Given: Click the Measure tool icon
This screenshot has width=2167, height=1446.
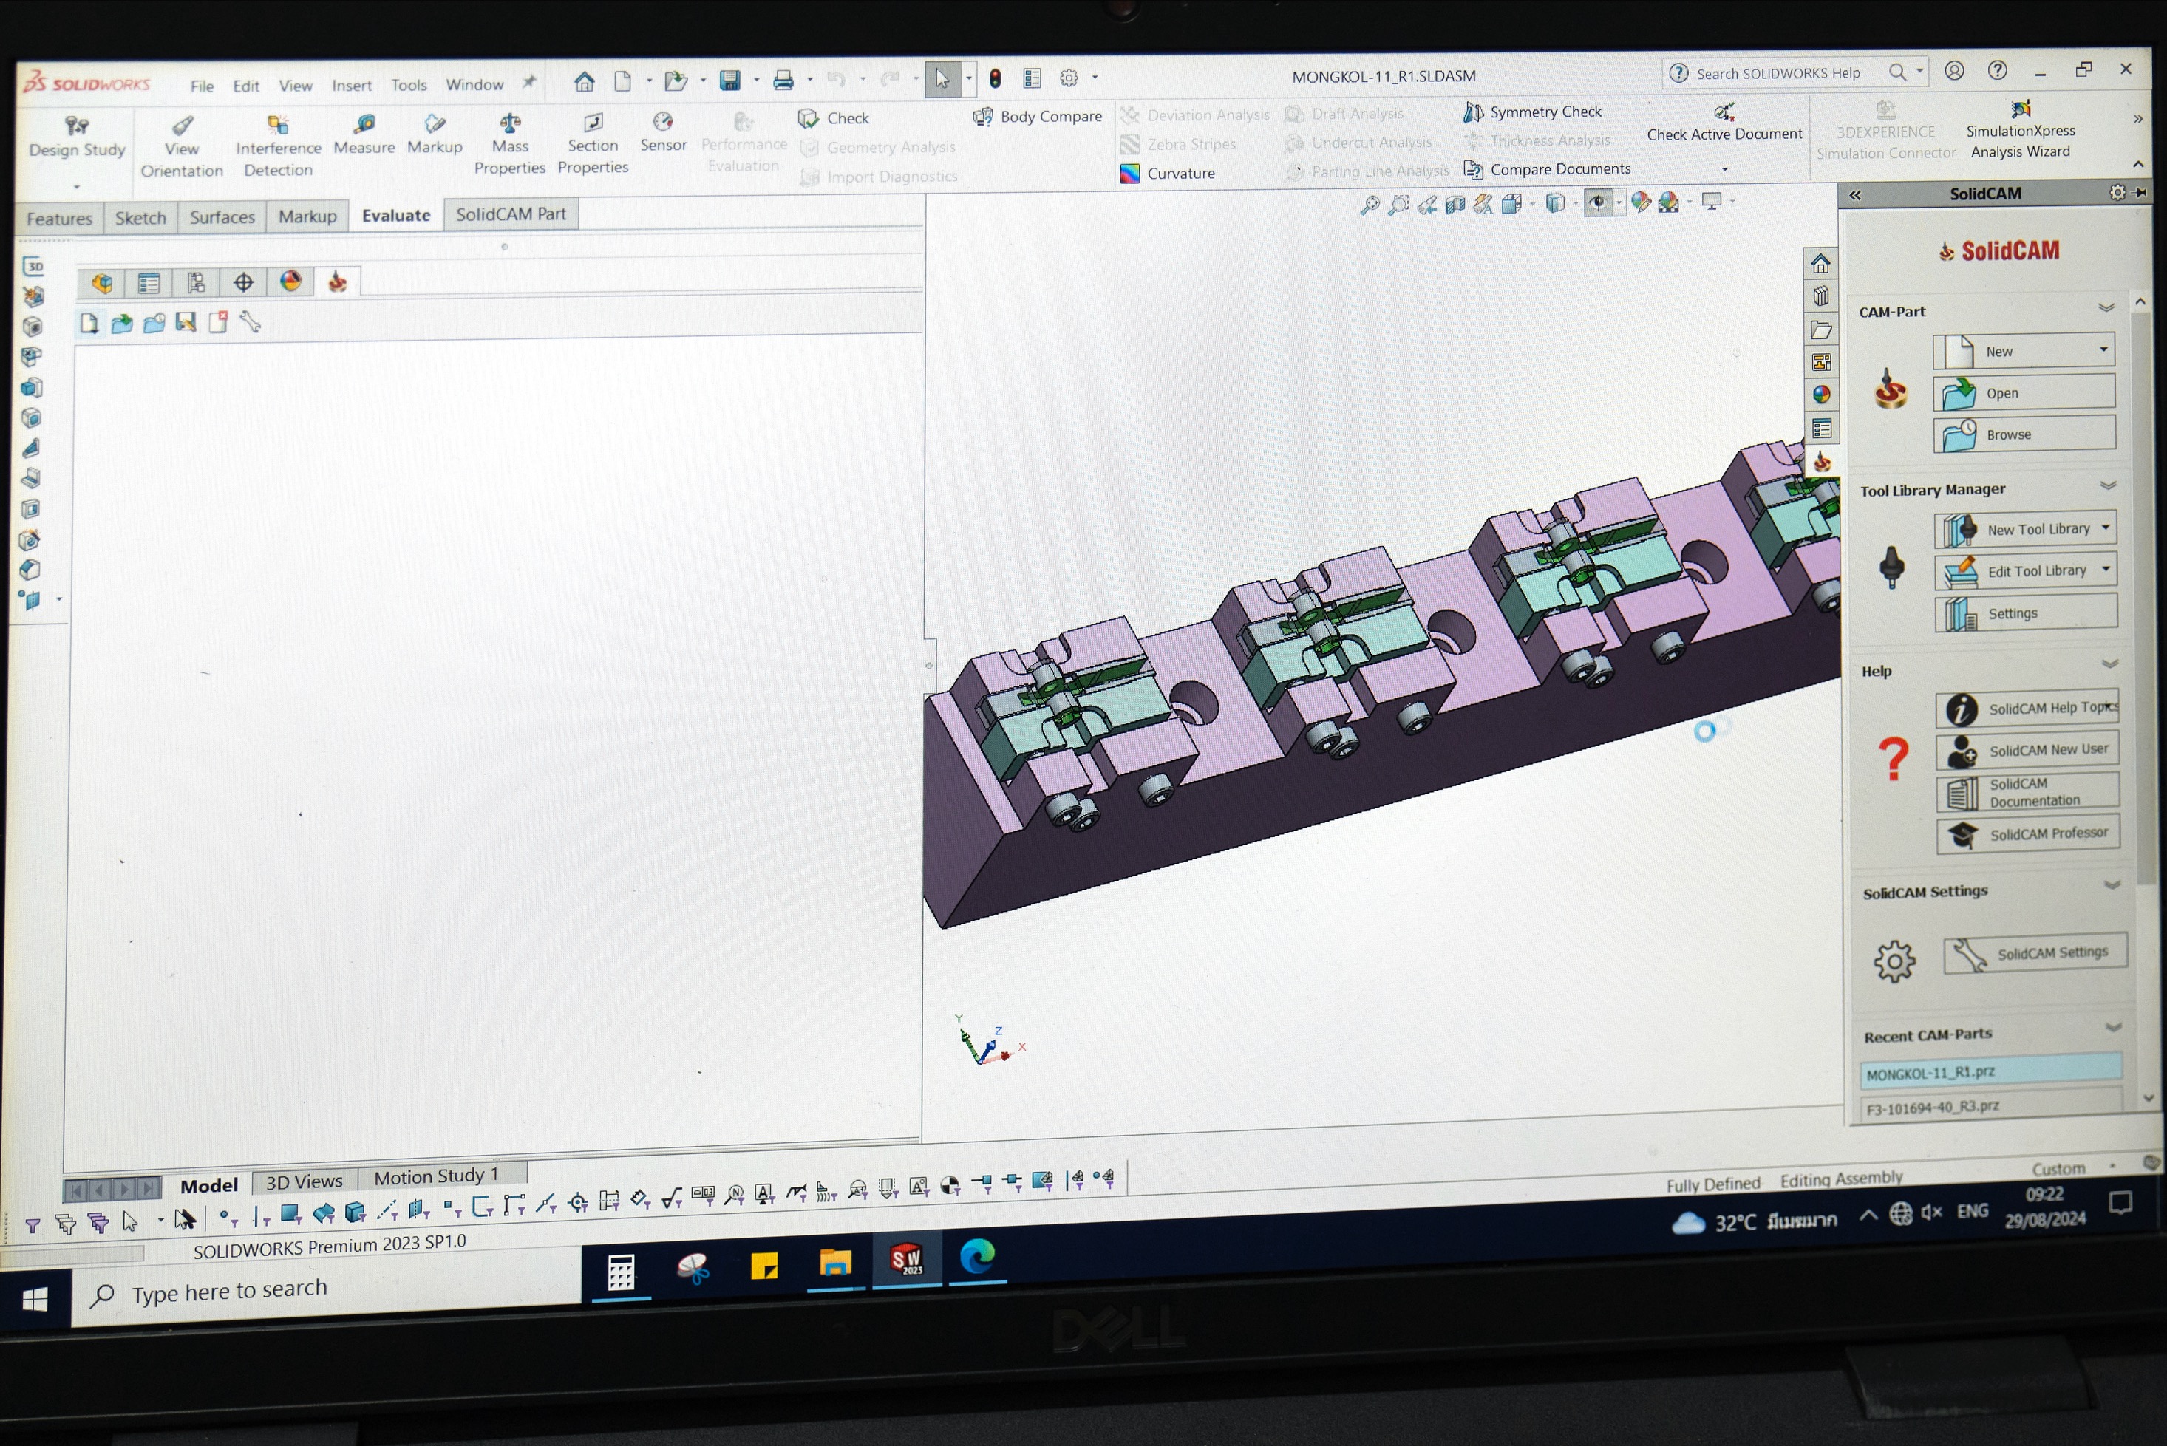Looking at the screenshot, I should [364, 123].
